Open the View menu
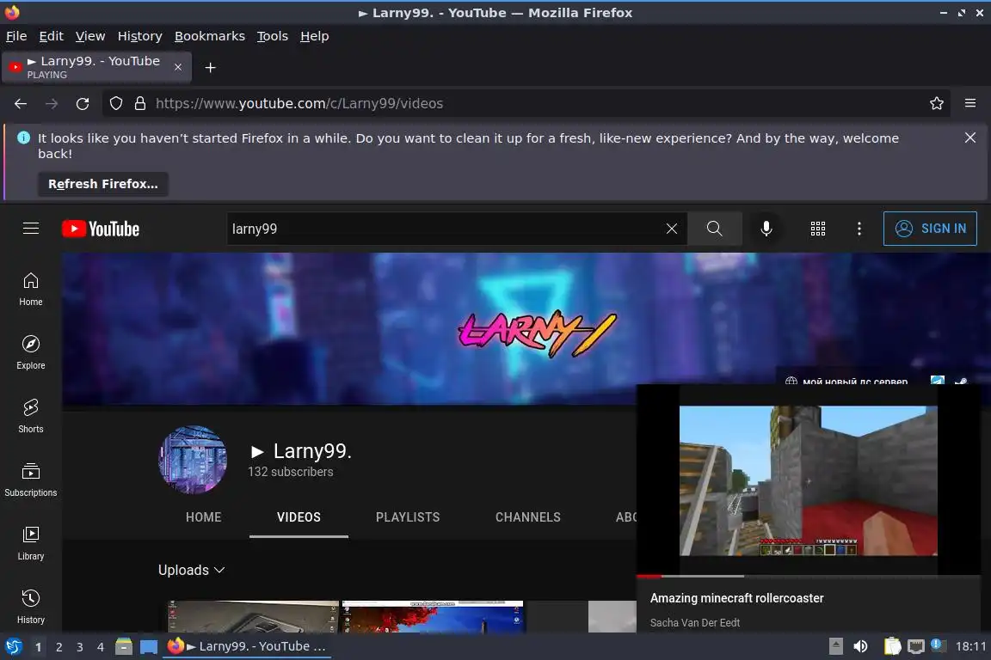Screen dimensions: 991x660 coord(90,36)
